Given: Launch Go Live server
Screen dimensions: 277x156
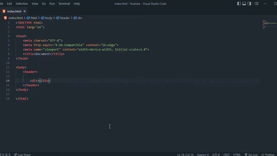Looking at the screenshot, I should click(x=251, y=154).
